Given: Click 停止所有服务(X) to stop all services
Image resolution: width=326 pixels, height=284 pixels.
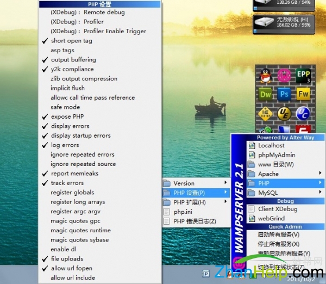Looking at the screenshot, I should pyautogui.click(x=278, y=244).
